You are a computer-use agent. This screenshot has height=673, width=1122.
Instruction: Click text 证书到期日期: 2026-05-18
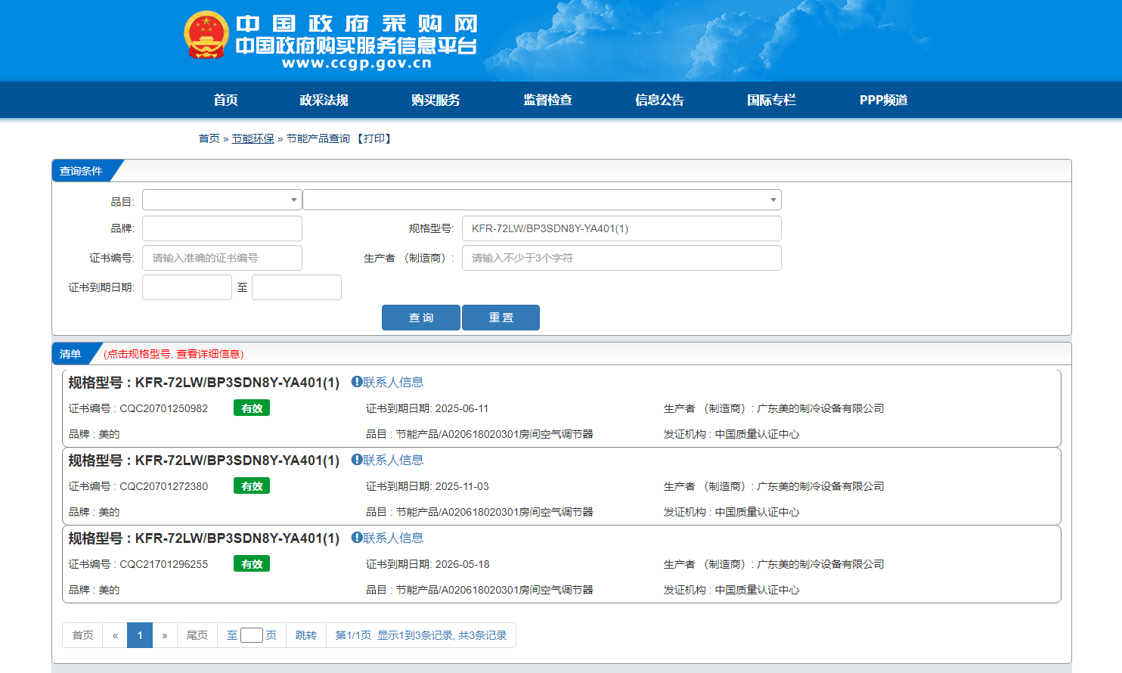pyautogui.click(x=427, y=564)
